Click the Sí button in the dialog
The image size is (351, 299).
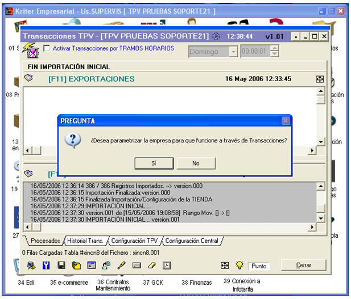pos(154,163)
